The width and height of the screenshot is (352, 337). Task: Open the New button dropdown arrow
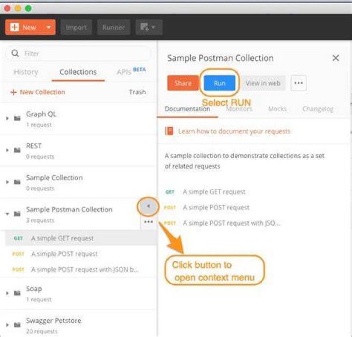[x=48, y=27]
